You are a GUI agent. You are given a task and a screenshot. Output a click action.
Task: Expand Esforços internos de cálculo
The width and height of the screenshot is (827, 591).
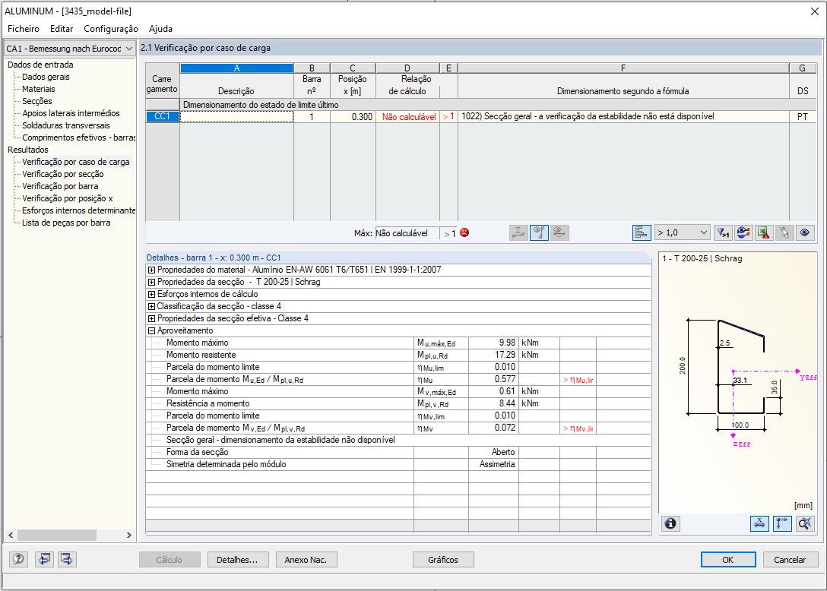click(151, 294)
